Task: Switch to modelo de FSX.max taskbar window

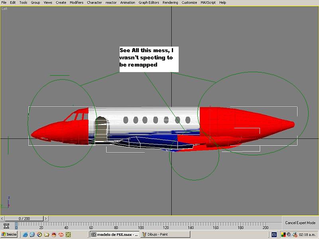Action: [114, 235]
